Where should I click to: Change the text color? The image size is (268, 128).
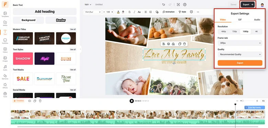click(x=118, y=12)
